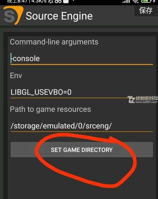Screen dimensions: 158x199
Task: Tap the charging bolt icon
Action: 154,1
